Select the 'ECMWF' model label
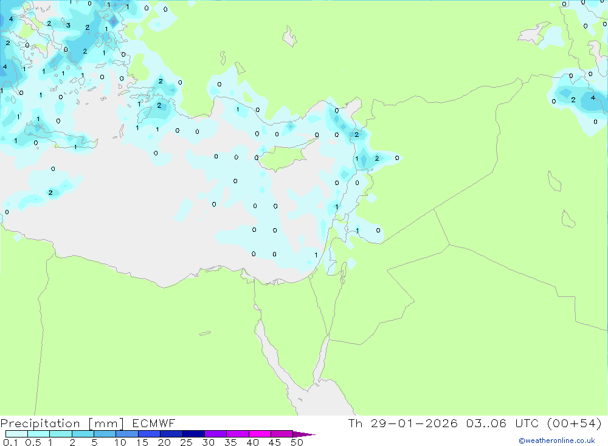The width and height of the screenshot is (608, 446). click(x=154, y=423)
